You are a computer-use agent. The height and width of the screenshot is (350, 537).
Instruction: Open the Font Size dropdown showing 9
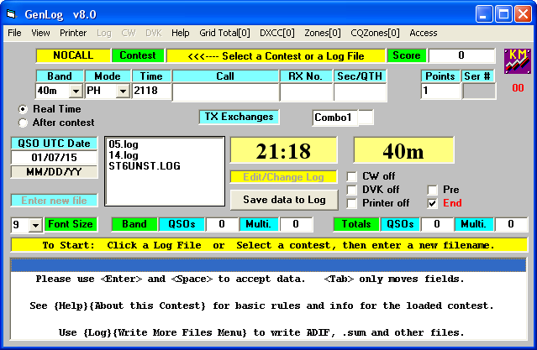tap(35, 225)
